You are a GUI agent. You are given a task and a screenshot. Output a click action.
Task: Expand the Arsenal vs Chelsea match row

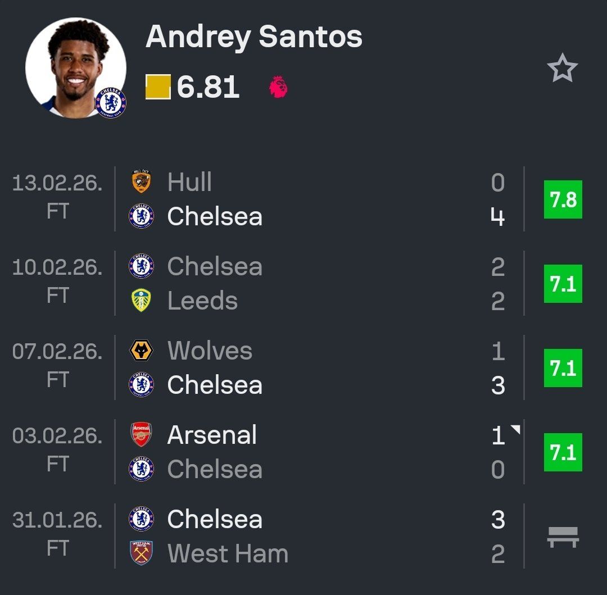click(309, 451)
